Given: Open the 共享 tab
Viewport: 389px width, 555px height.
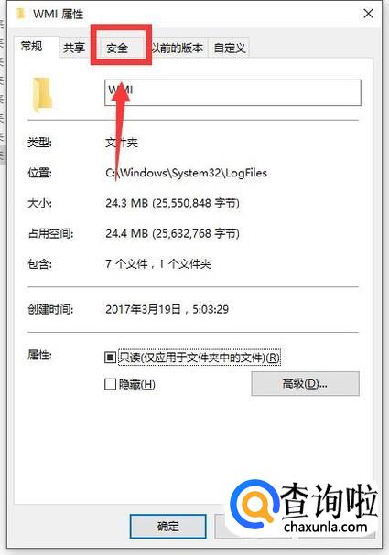Looking at the screenshot, I should pos(74,48).
